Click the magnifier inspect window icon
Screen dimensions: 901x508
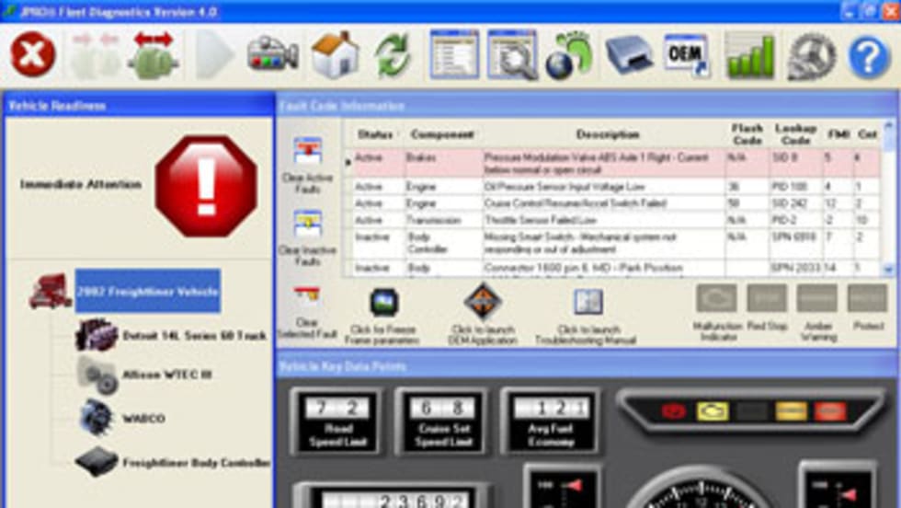511,55
